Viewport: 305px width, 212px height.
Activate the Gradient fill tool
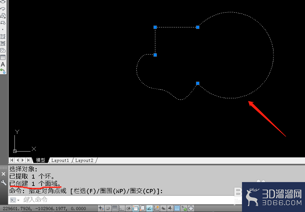pos(3,43)
